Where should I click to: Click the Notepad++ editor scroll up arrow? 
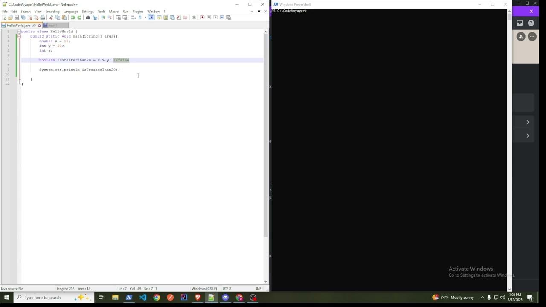click(266, 32)
